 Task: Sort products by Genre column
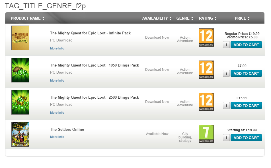point(185,18)
